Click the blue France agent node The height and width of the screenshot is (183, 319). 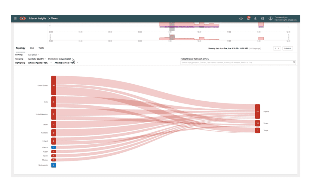click(54, 147)
